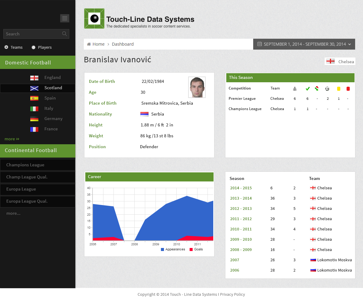Open the 2014 - 2015 season link
Image resolution: width=363 pixels, height=300 pixels.
click(x=241, y=188)
